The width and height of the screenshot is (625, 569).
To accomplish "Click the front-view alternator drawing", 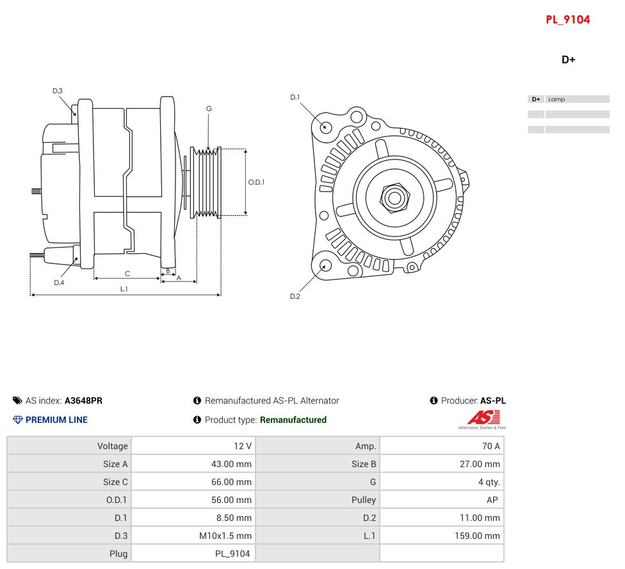I will click(390, 194).
